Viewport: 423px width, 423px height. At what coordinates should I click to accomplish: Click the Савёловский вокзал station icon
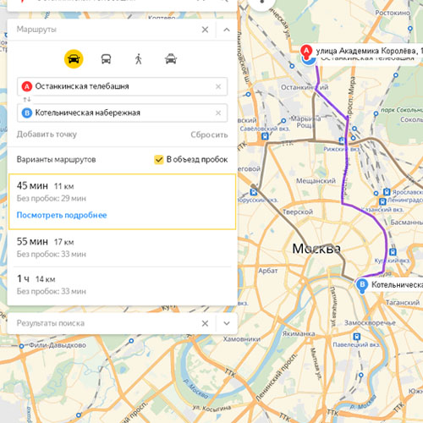click(x=265, y=136)
